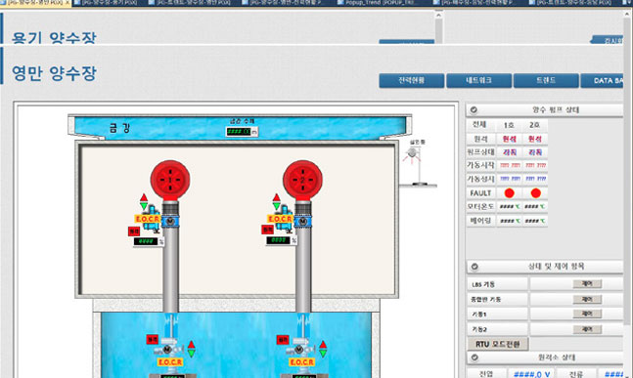
Task: Click pump 2 FAULT red indicator lamp
Action: 536,193
